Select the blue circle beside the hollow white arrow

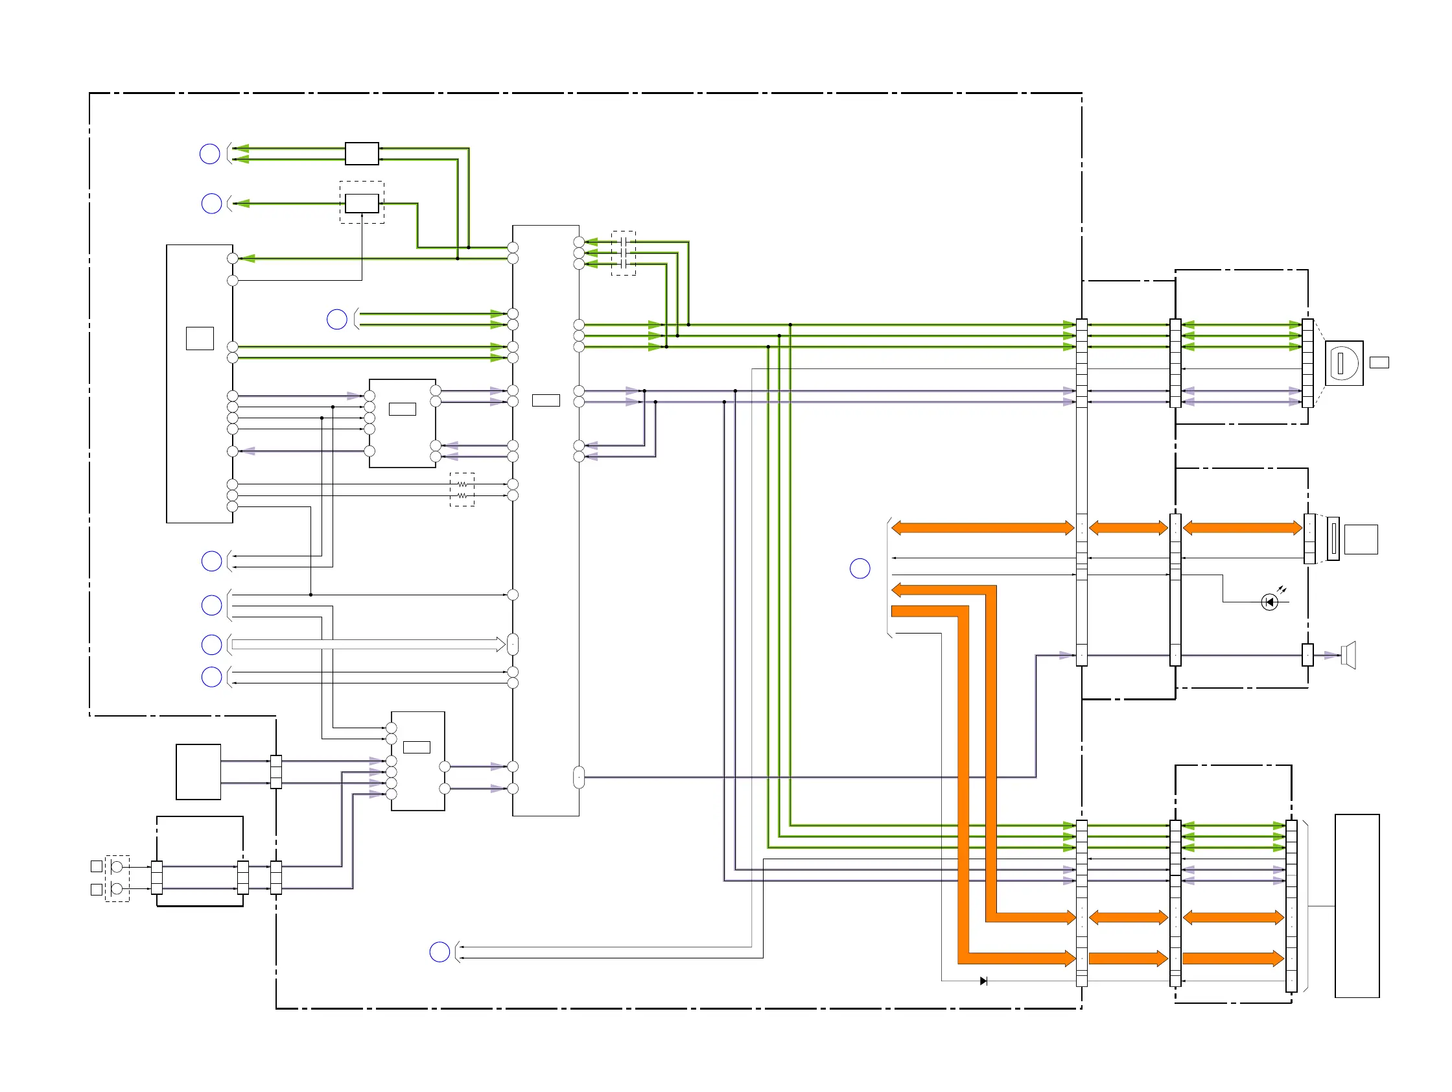point(211,644)
